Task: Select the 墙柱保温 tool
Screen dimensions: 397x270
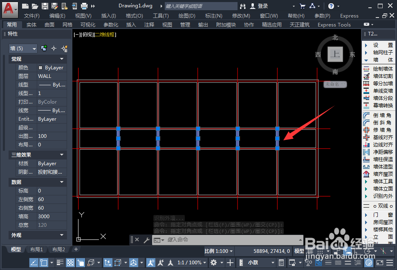Action: coord(379,159)
